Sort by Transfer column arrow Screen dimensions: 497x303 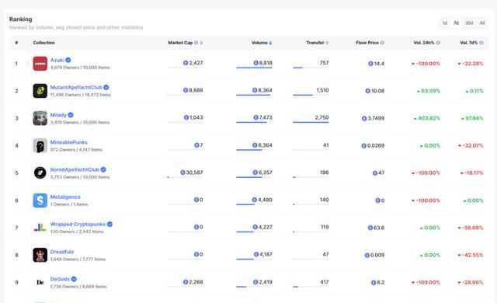(327, 43)
